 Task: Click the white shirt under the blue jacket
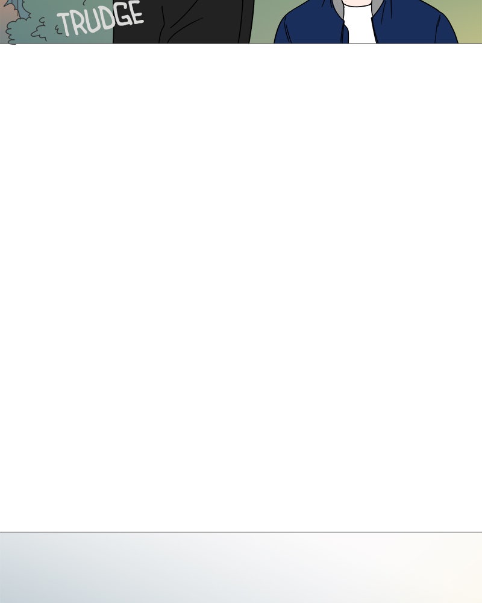[360, 24]
